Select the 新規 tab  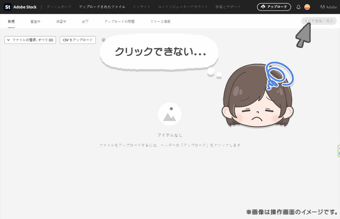[11, 22]
